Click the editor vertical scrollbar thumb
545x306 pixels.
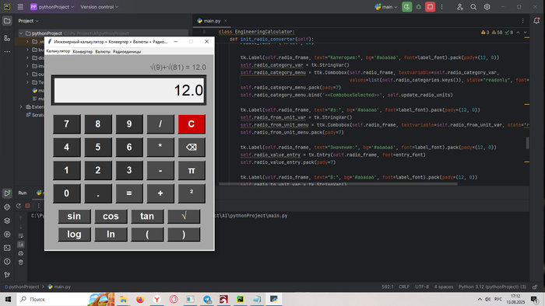pyautogui.click(x=527, y=143)
